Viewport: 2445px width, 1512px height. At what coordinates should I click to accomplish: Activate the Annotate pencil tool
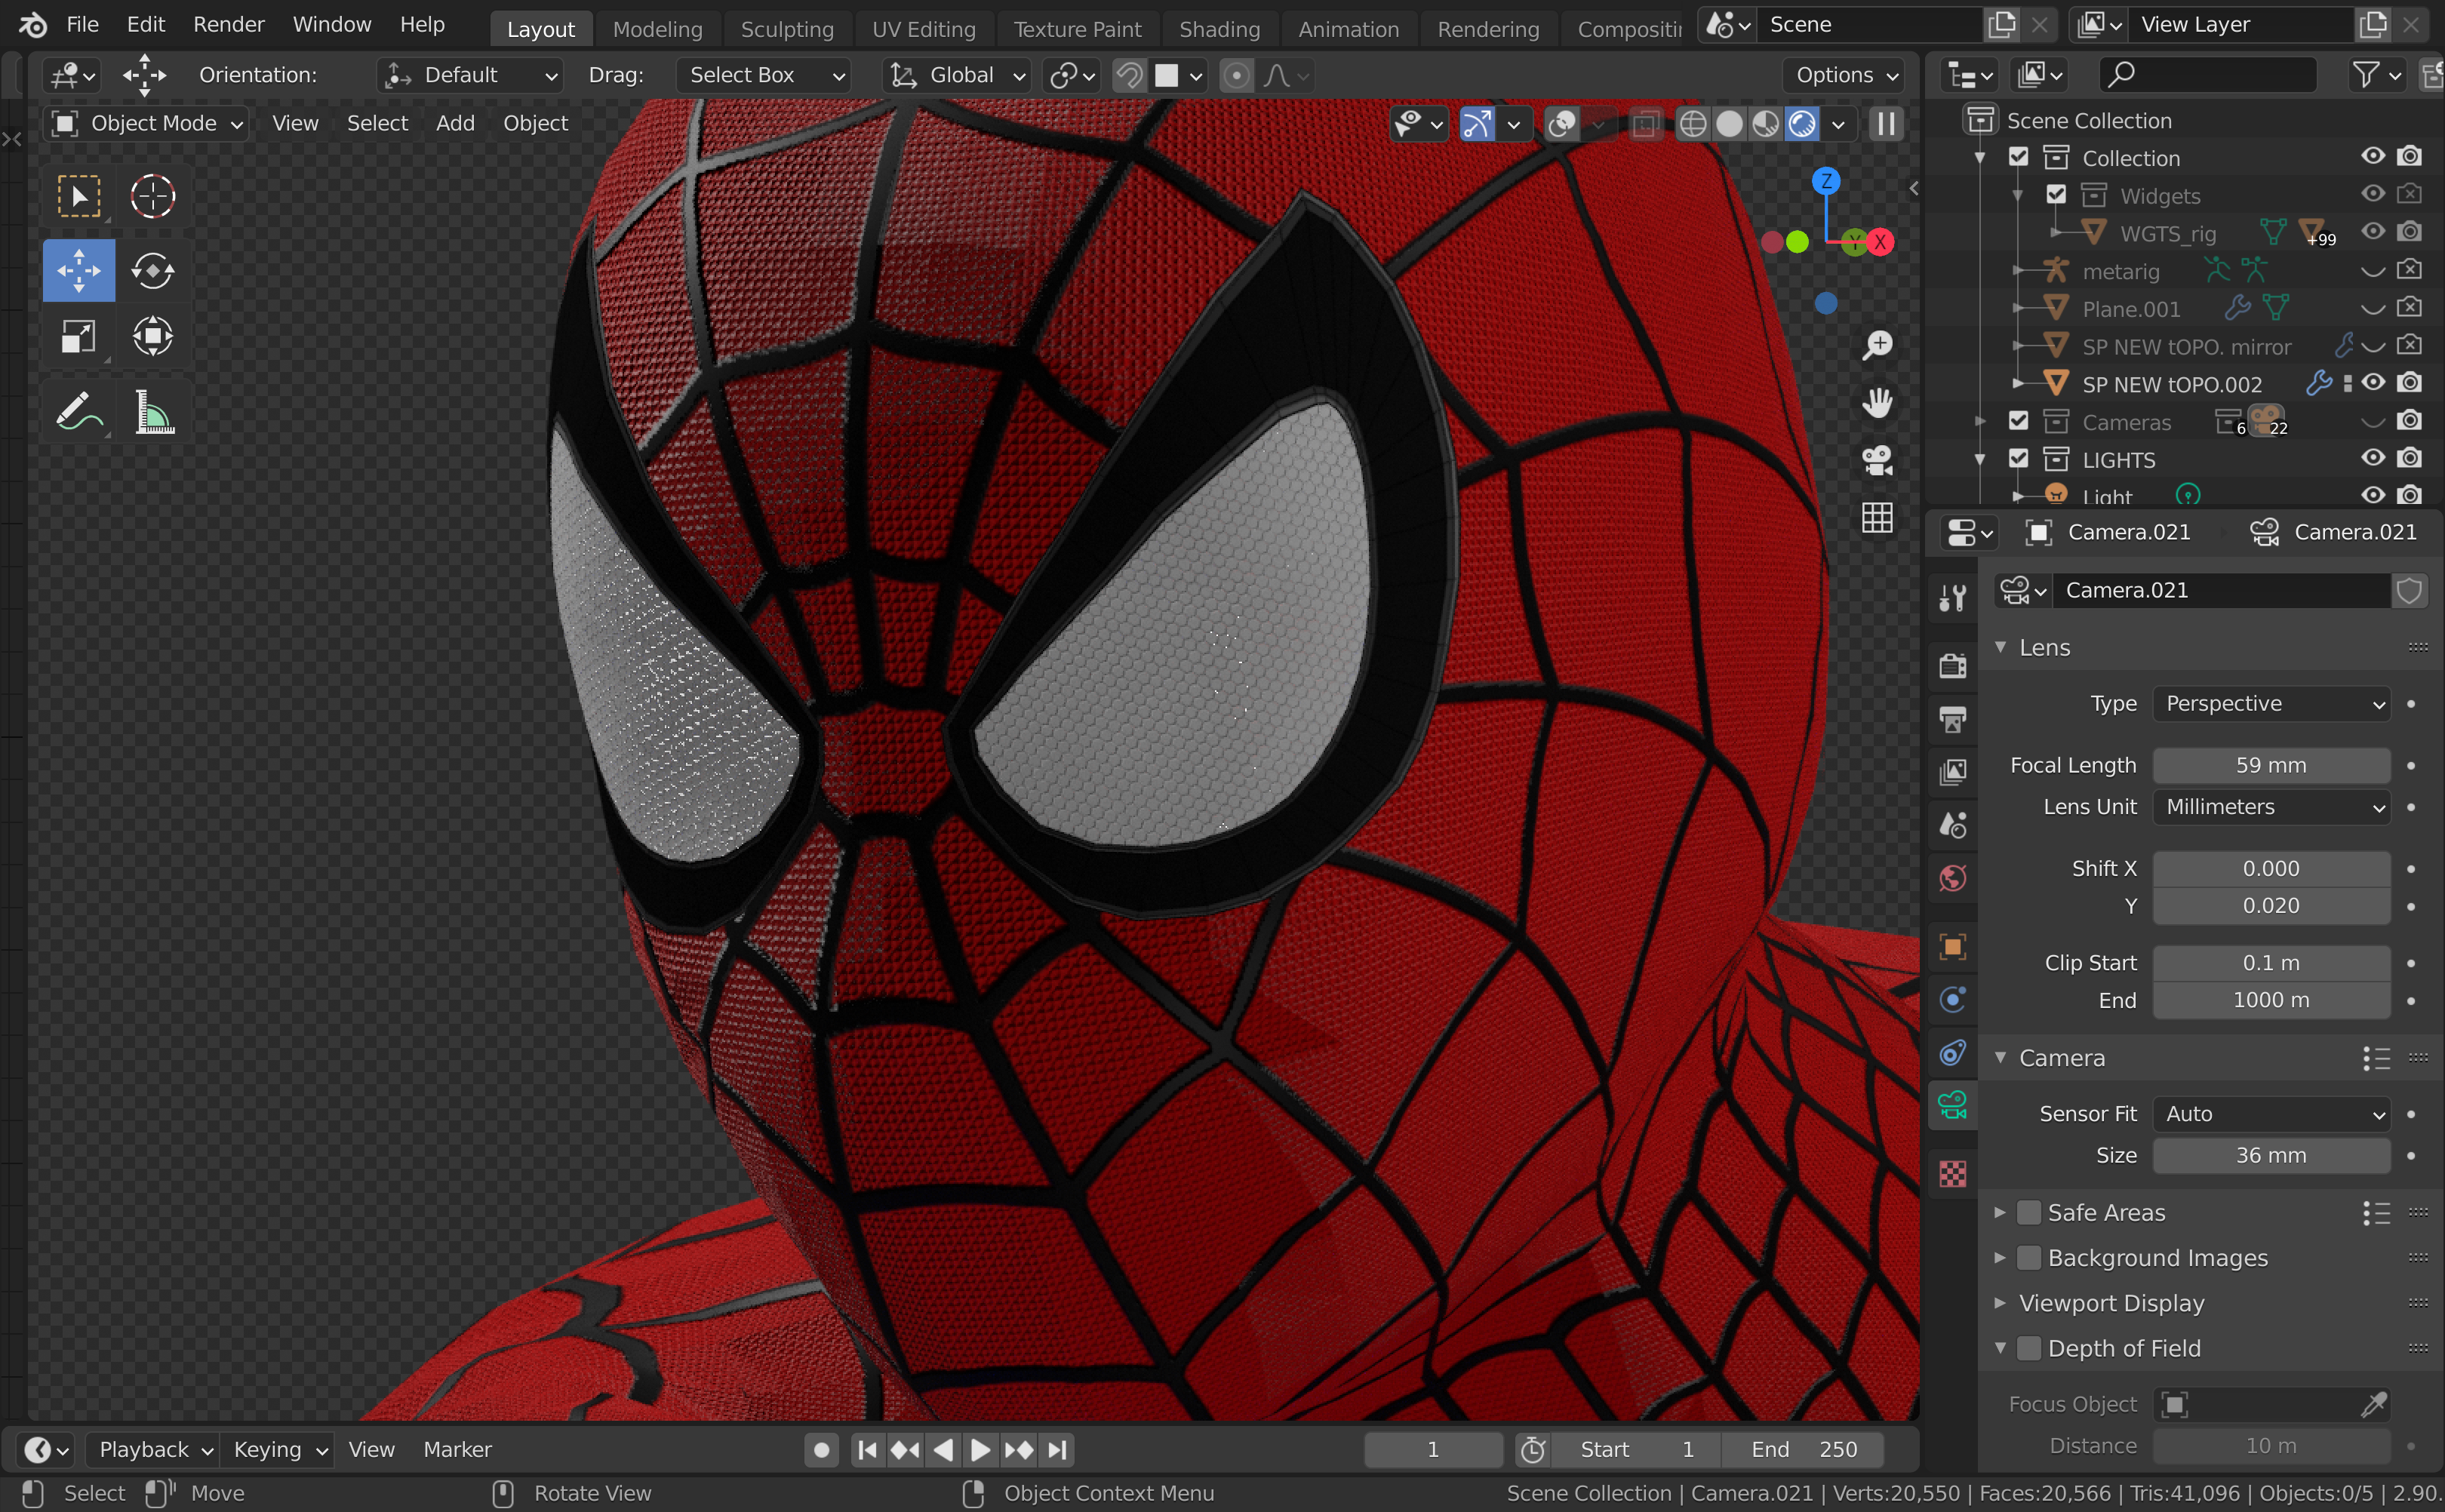pyautogui.click(x=78, y=411)
